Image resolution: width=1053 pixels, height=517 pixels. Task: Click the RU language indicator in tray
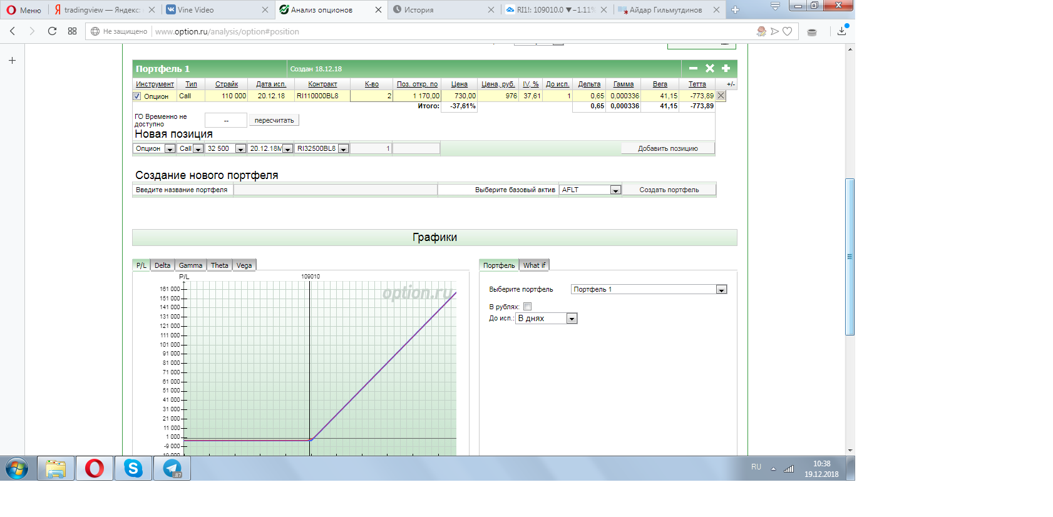756,467
